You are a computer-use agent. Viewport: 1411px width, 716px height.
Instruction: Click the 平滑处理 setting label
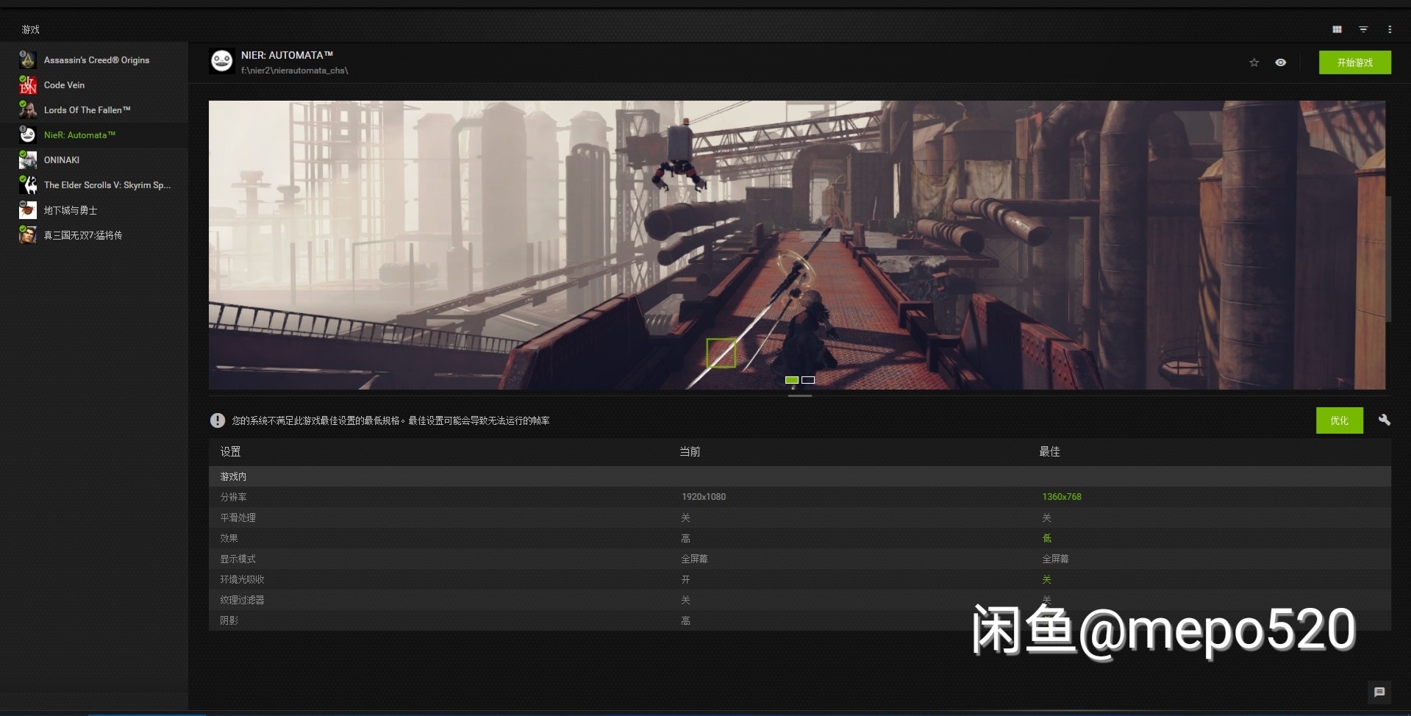pyautogui.click(x=238, y=518)
